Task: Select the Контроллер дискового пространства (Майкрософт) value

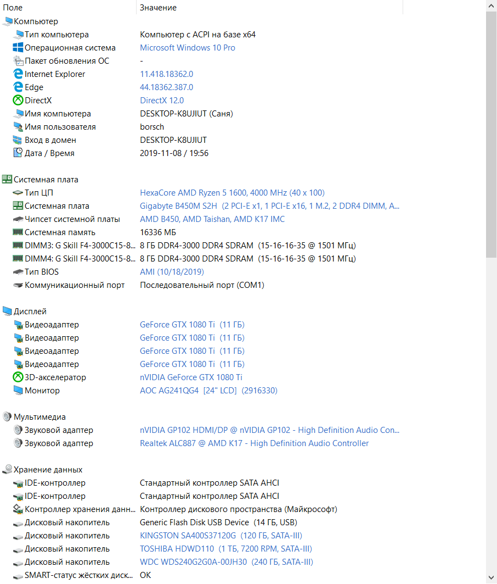Action: pyautogui.click(x=239, y=509)
